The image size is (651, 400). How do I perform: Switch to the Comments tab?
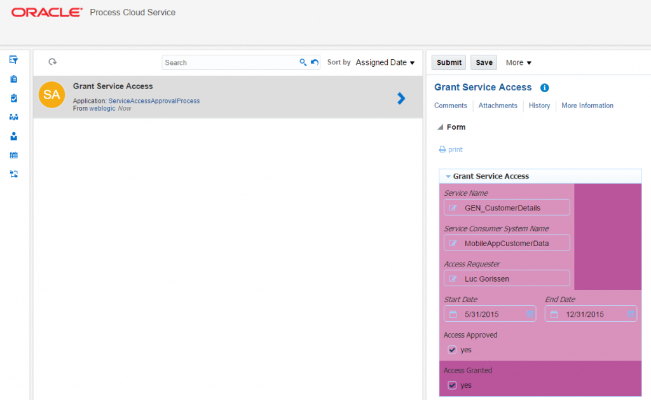450,106
